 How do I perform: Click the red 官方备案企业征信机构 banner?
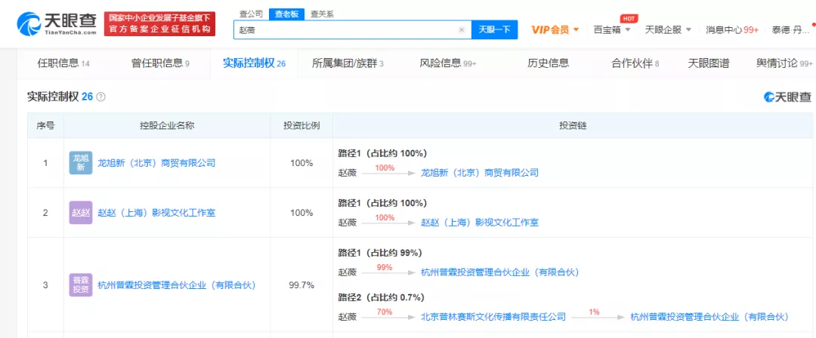coord(159,24)
